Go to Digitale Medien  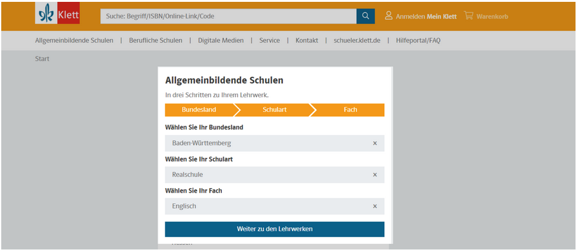tap(221, 40)
